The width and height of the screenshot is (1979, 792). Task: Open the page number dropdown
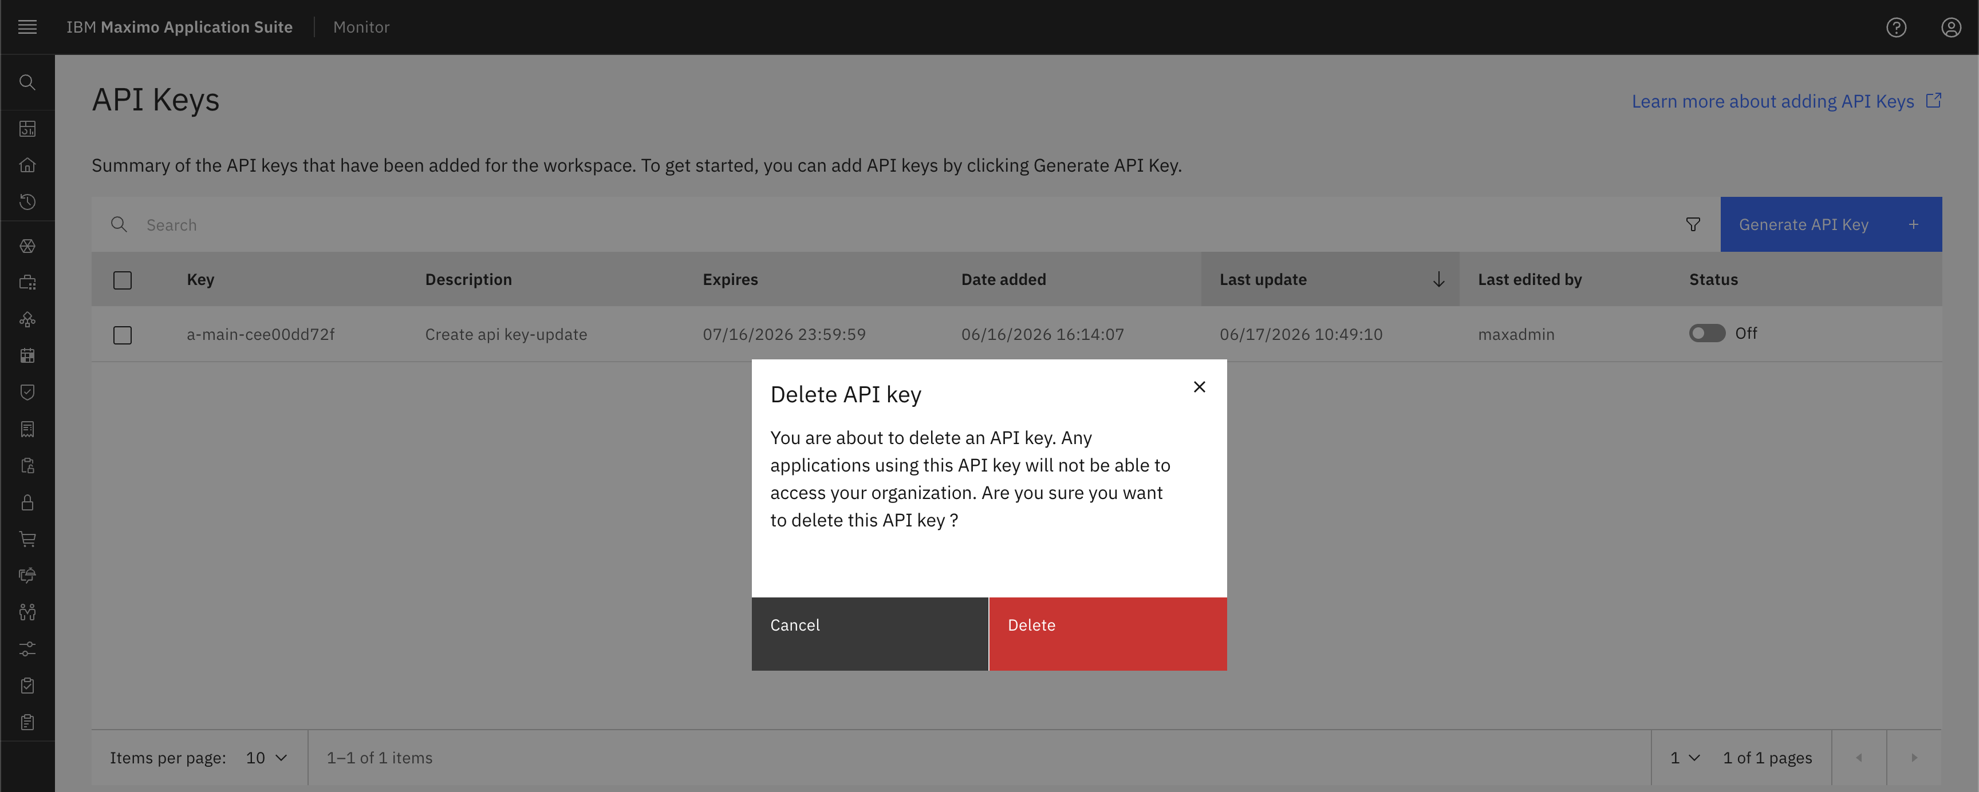point(1685,758)
